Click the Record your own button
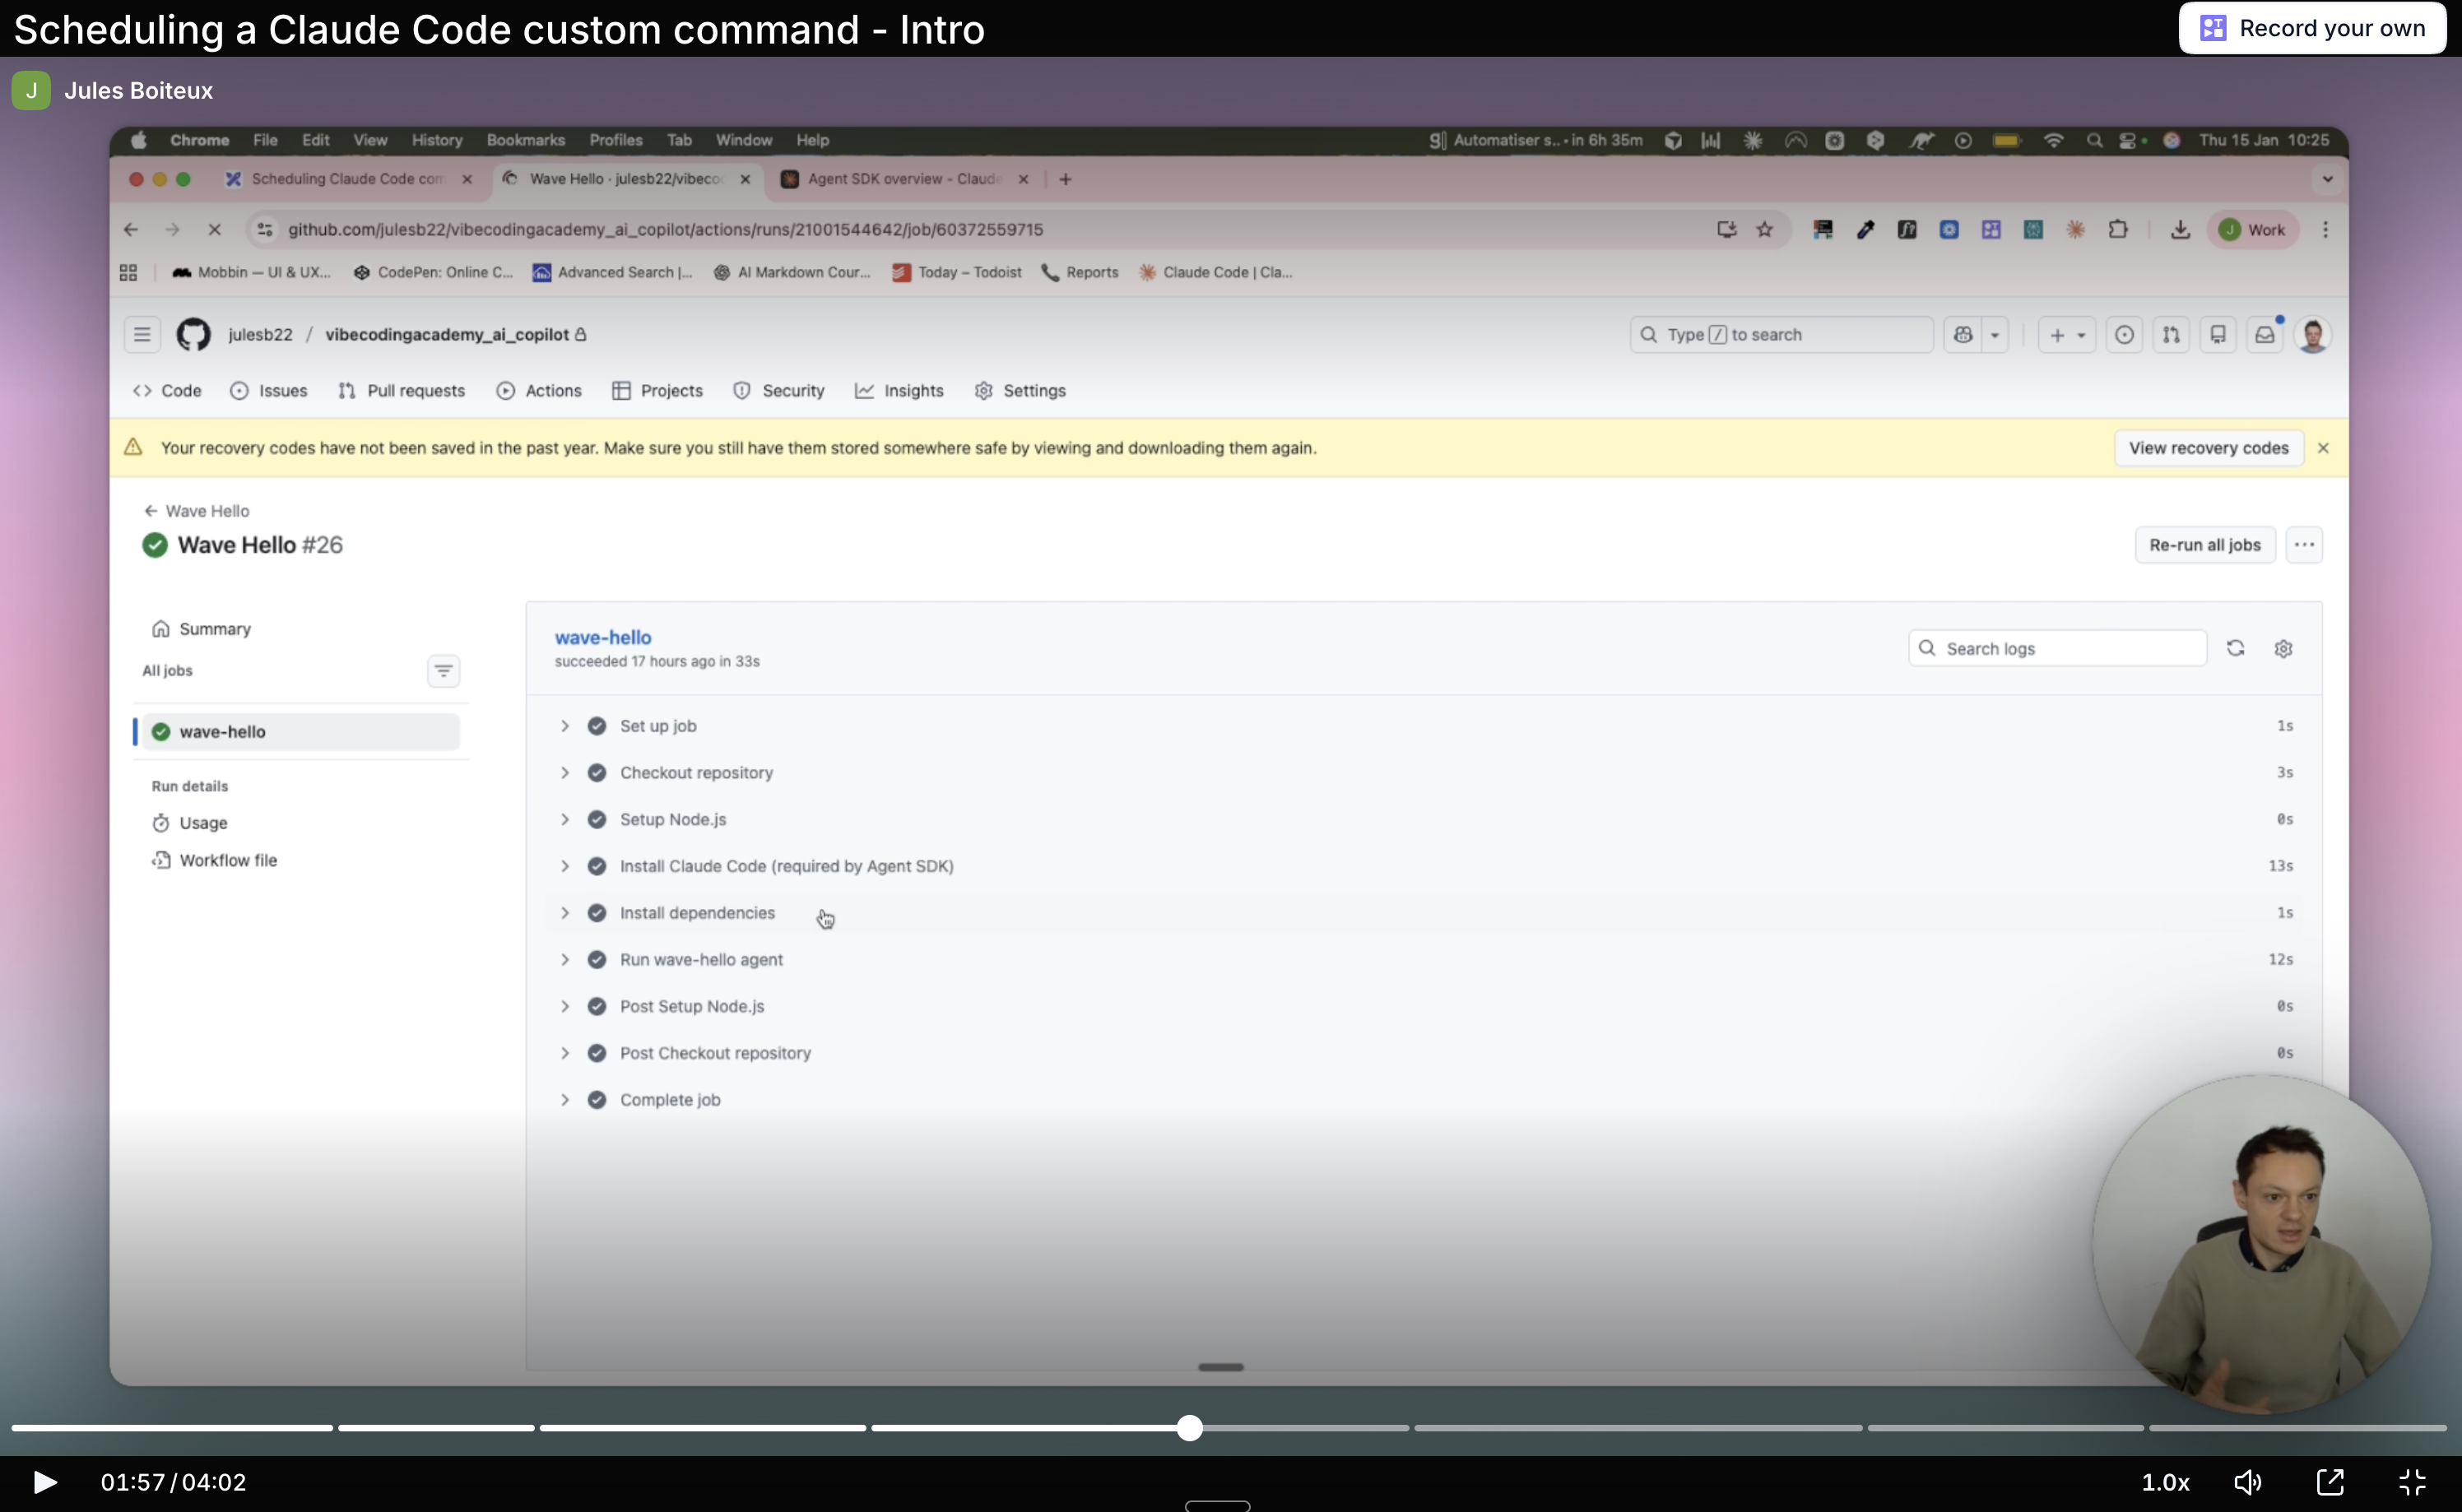This screenshot has height=1512, width=2462. click(x=2312, y=28)
